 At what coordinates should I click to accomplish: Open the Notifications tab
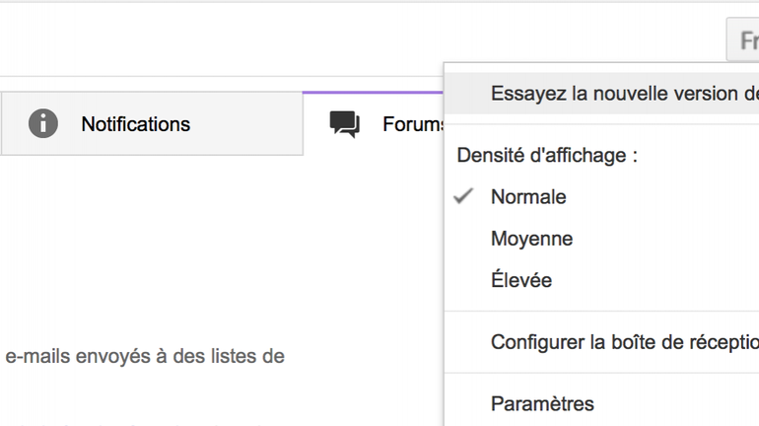pos(135,124)
